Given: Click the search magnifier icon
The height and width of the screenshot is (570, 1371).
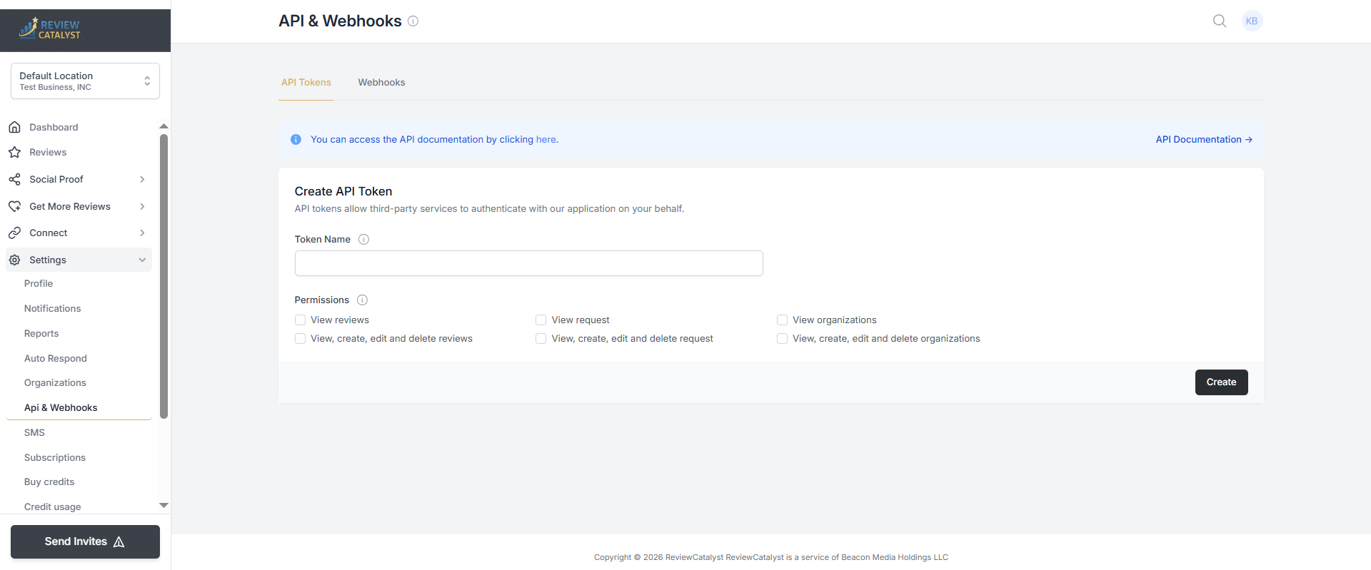Looking at the screenshot, I should coord(1220,21).
